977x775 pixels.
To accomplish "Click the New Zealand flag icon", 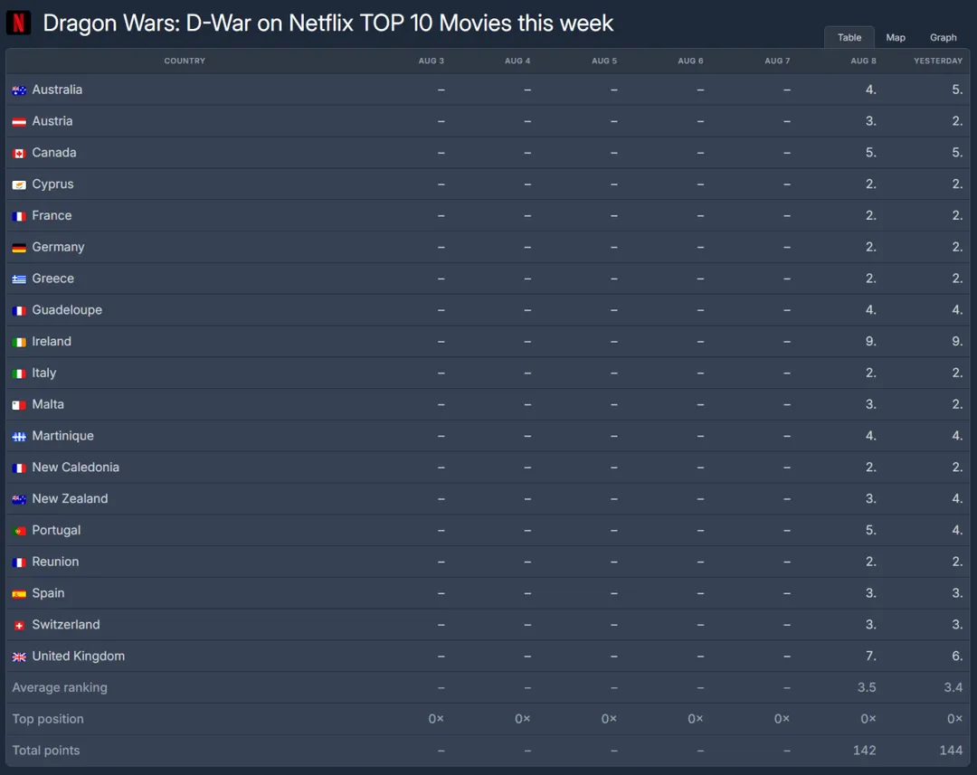I will click(19, 499).
